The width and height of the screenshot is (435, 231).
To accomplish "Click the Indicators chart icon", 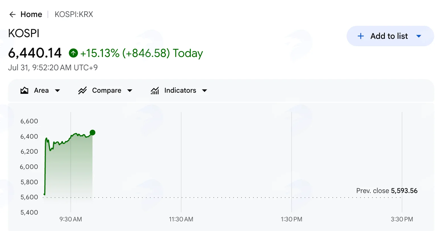I will click(x=155, y=90).
